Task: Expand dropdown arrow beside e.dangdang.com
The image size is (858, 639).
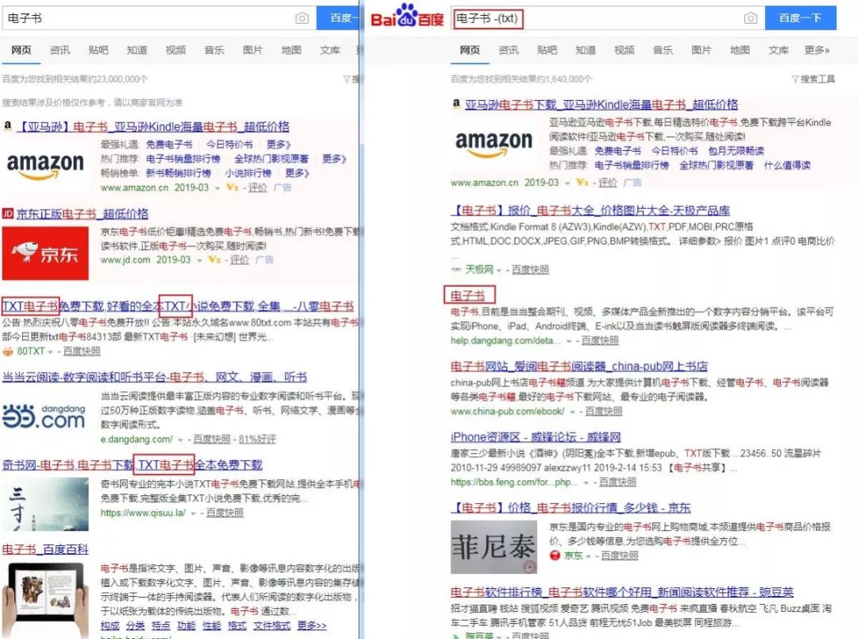Action: click(x=180, y=440)
